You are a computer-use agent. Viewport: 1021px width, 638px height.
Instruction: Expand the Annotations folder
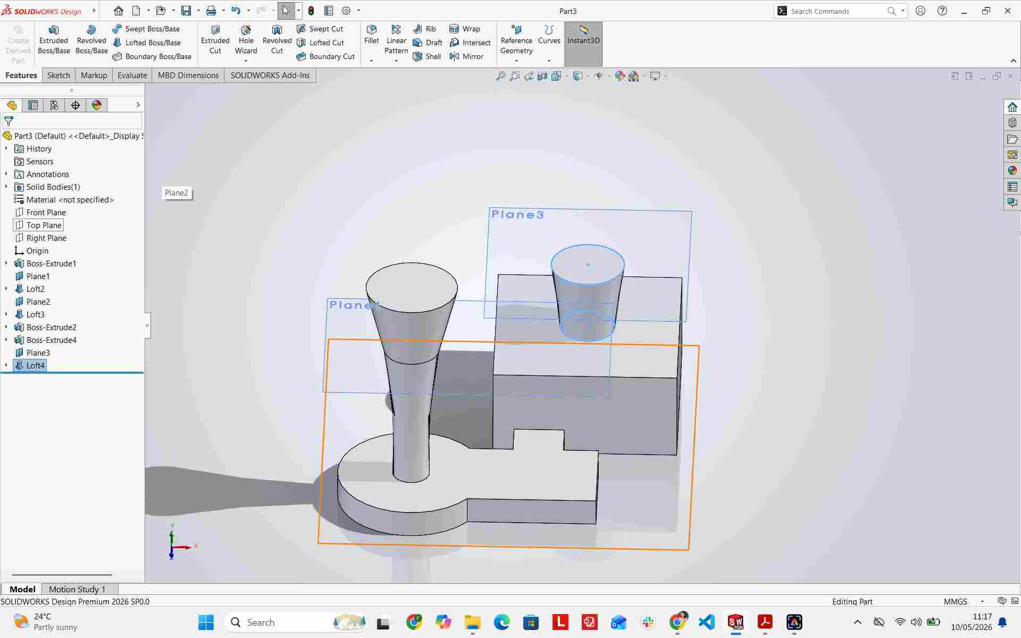pos(6,174)
